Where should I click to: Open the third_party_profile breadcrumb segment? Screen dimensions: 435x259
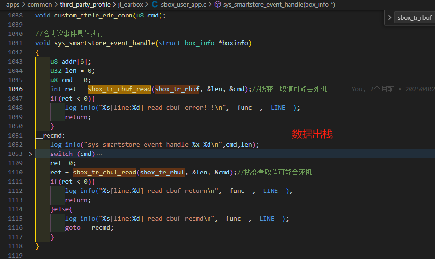point(85,5)
